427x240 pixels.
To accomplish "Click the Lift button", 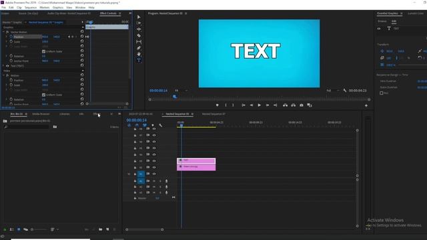I will pyautogui.click(x=285, y=105).
